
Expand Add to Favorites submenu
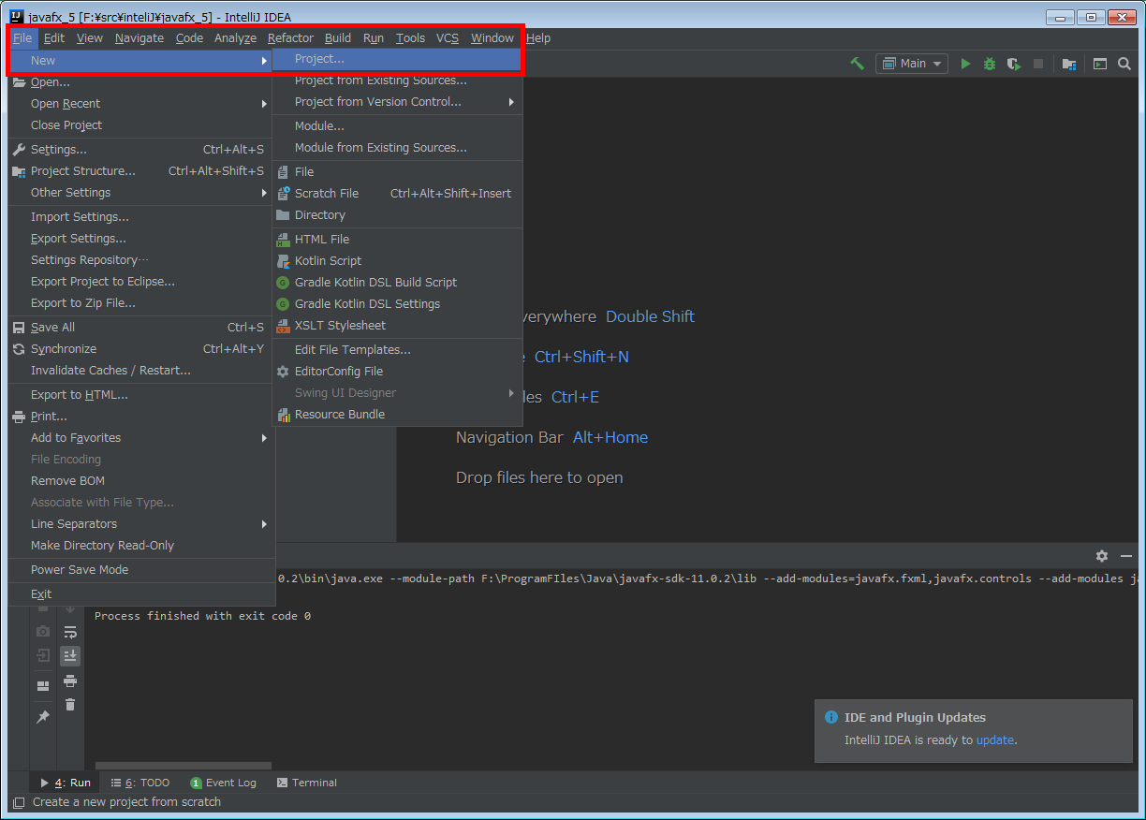(x=141, y=438)
